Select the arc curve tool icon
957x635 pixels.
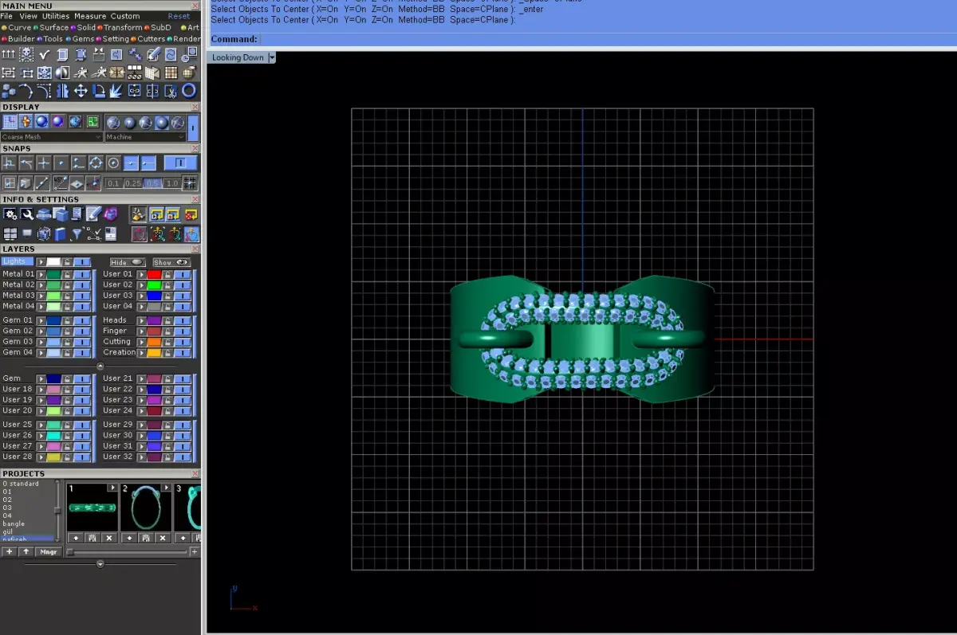coord(26,91)
